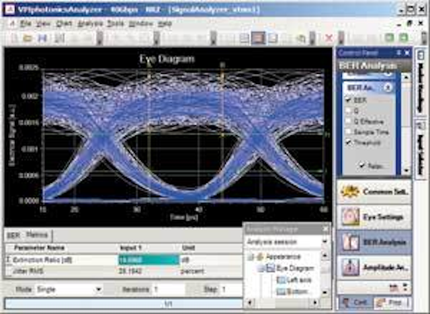Screen dimensions: 430x314
Task: Open the File menu
Action: pyautogui.click(x=26, y=24)
